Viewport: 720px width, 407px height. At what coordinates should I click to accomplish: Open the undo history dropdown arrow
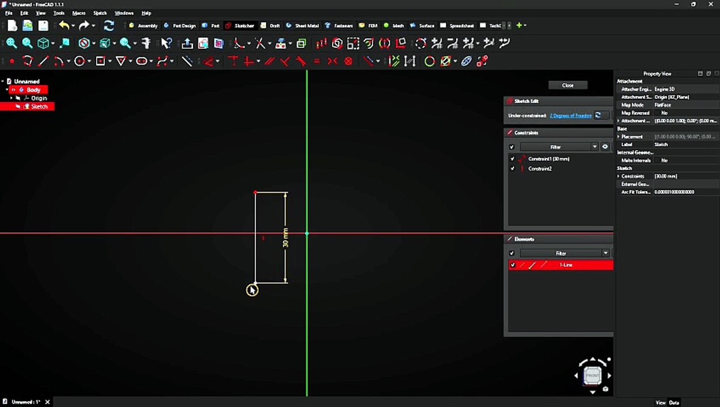click(73, 26)
